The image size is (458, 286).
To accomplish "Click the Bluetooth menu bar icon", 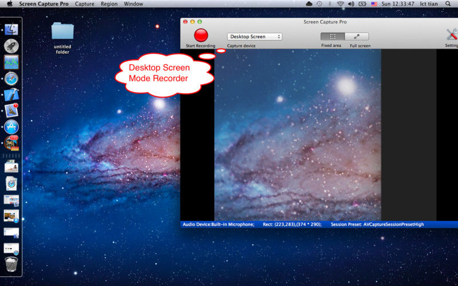I will 330,4.
